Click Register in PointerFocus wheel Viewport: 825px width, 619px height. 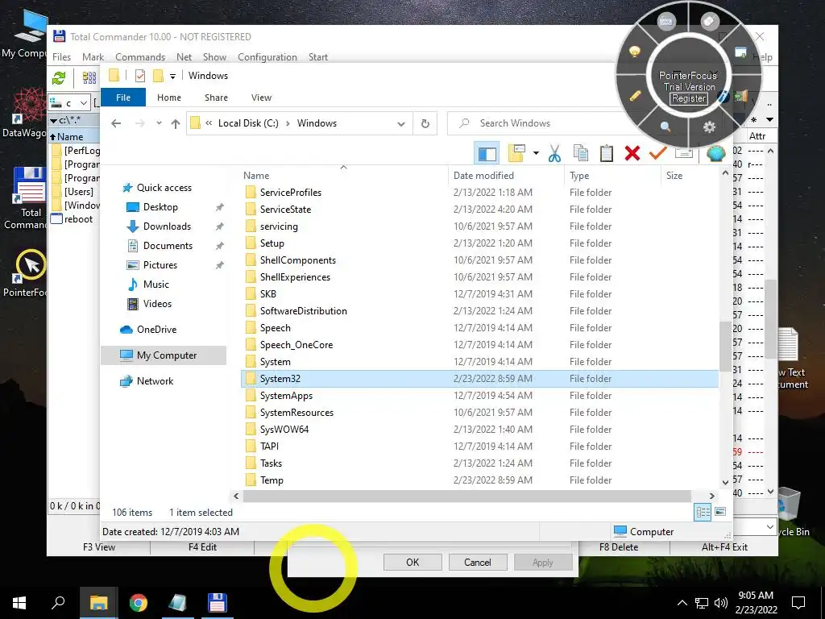coord(689,98)
